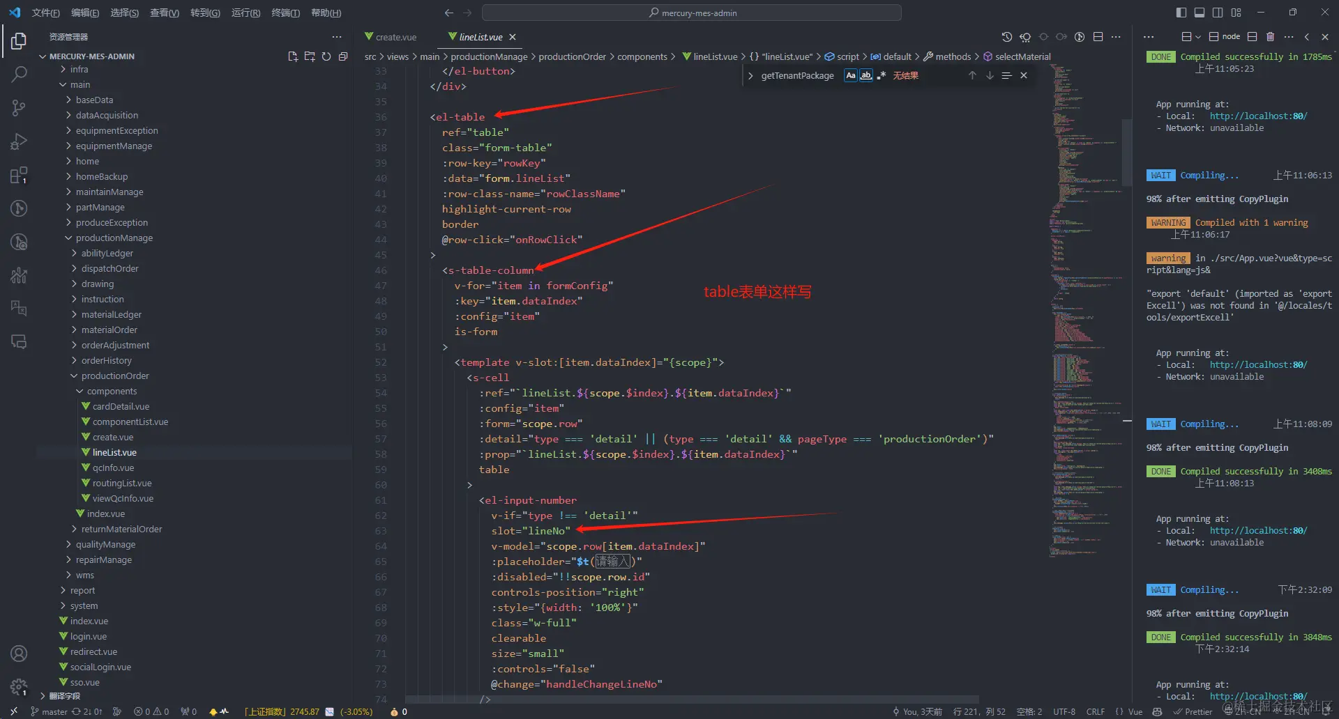Image resolution: width=1339 pixels, height=719 pixels.
Task: Toggle regular expression search in find widget
Action: [881, 75]
